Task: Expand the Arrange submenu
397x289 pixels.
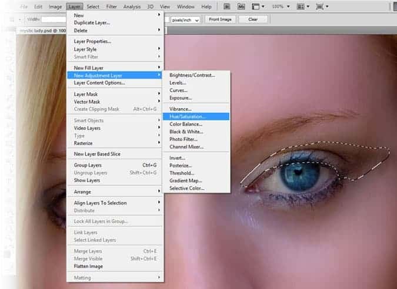Action: click(115, 191)
